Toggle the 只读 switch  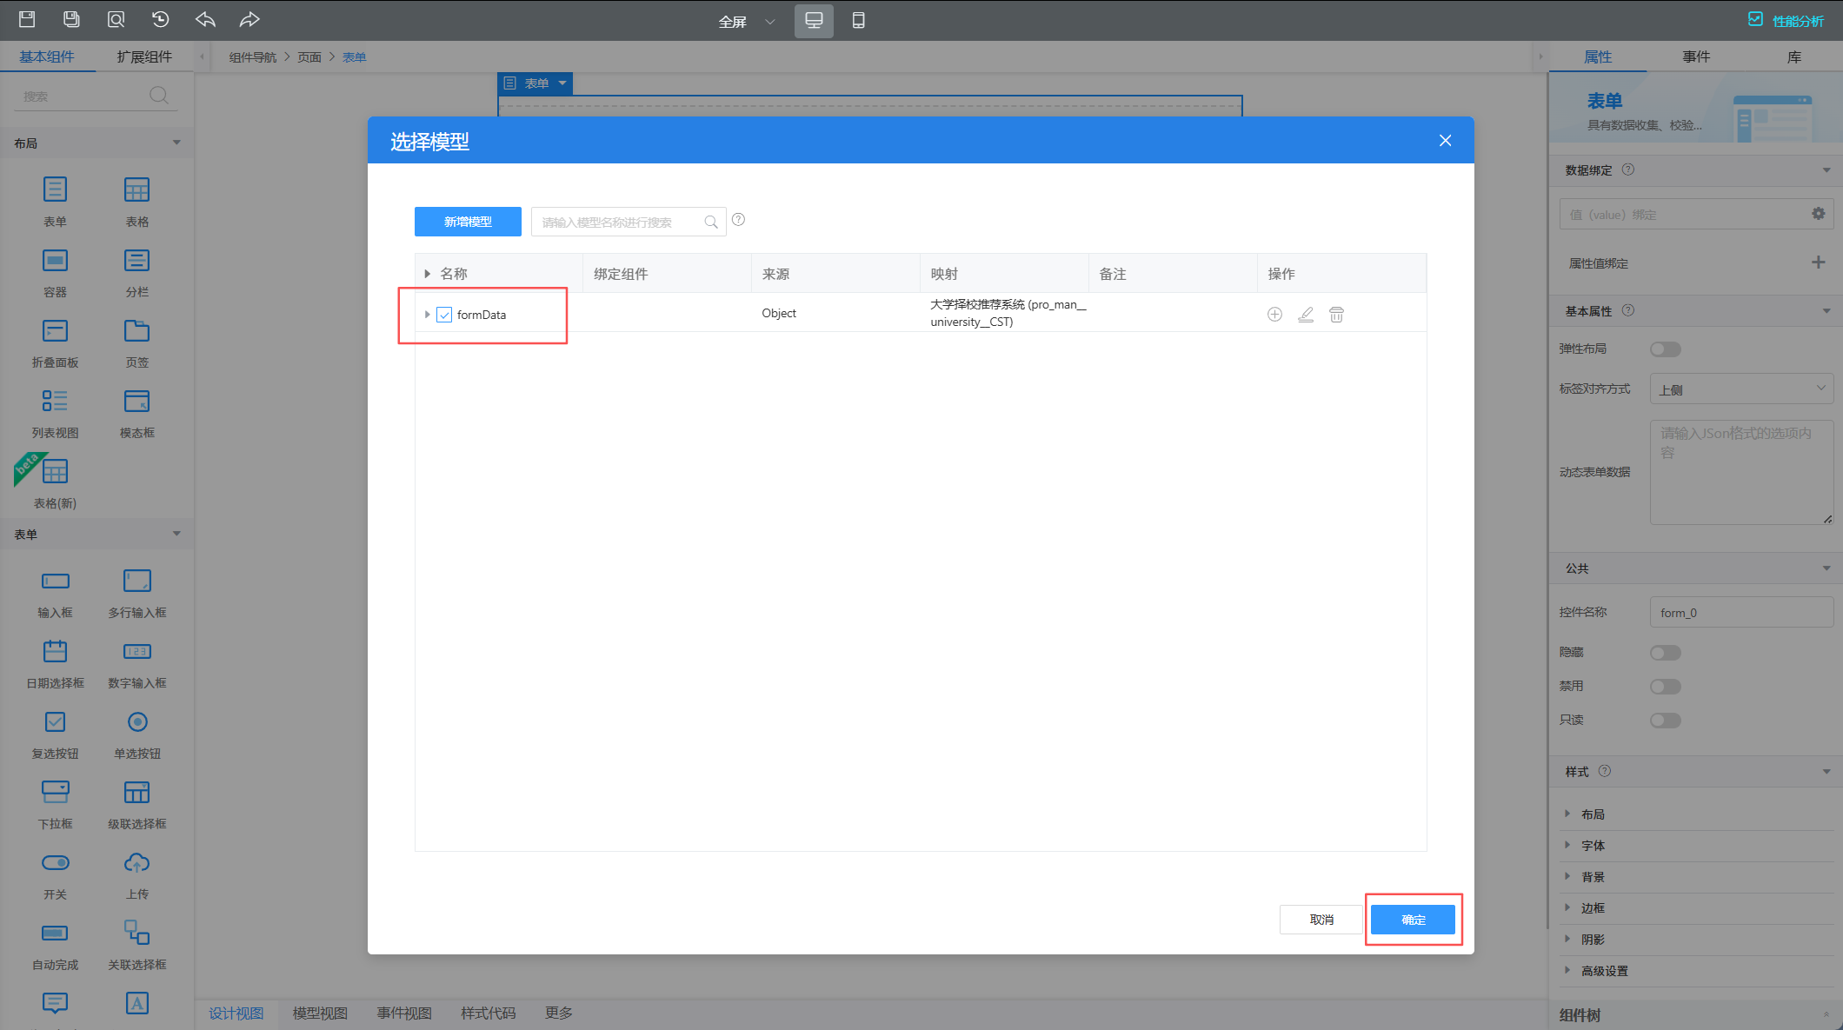(1665, 721)
